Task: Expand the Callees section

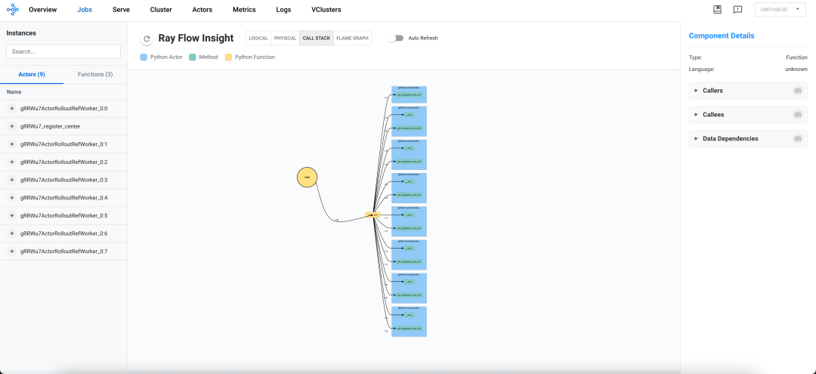Action: (748, 114)
